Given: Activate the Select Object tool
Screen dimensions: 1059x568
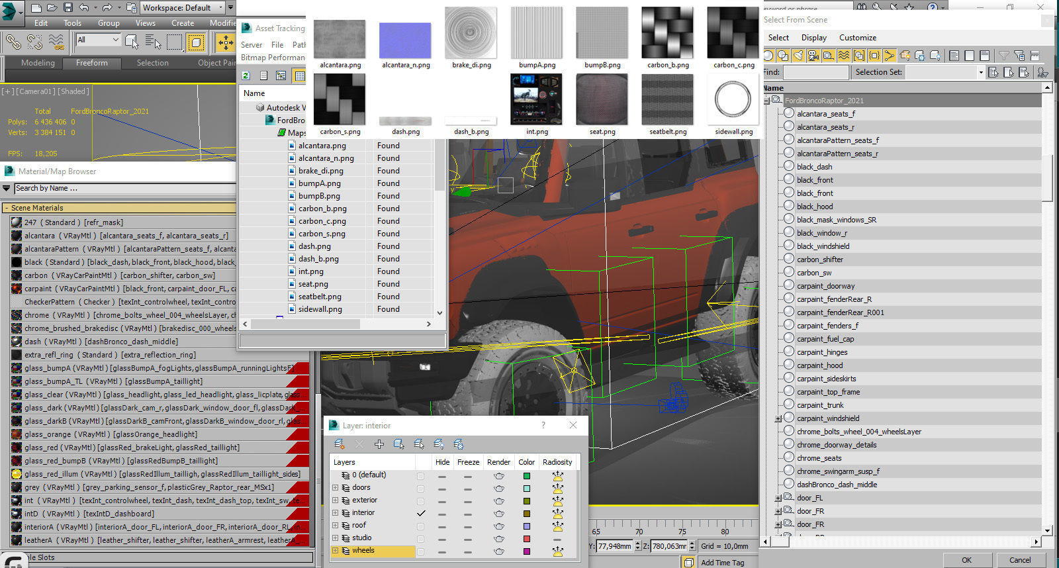Looking at the screenshot, I should 132,42.
